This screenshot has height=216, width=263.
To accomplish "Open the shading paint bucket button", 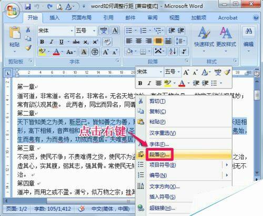I will (x=129, y=52).
